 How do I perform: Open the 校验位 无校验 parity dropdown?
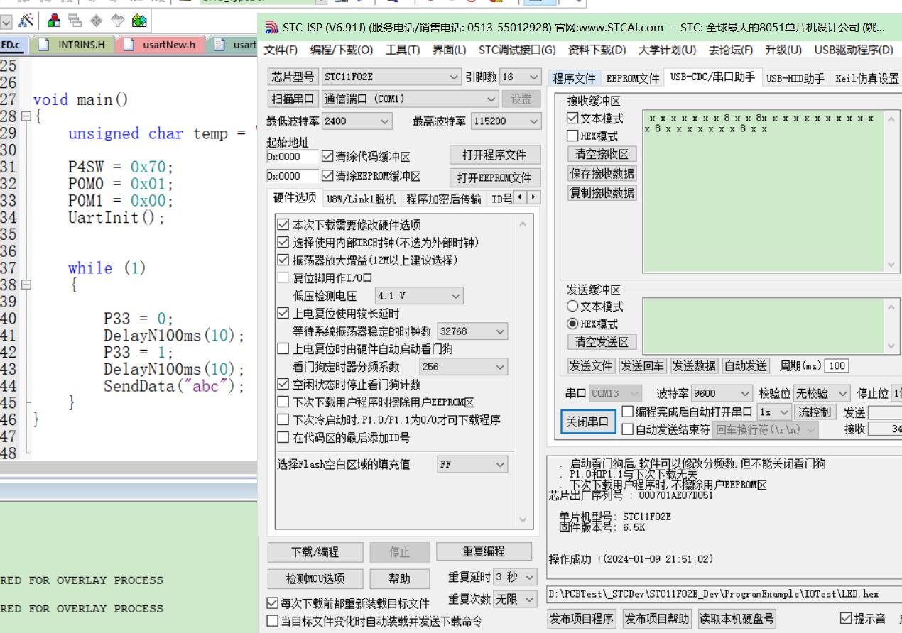pos(822,393)
